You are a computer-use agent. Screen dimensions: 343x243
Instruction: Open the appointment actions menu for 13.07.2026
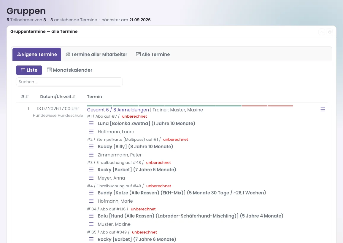click(323, 109)
